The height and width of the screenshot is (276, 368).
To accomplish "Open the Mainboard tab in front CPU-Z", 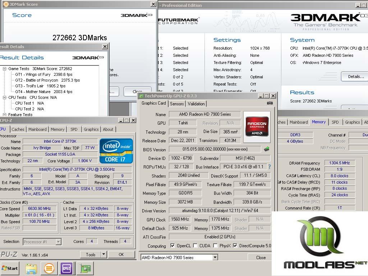I will click(x=37, y=129).
